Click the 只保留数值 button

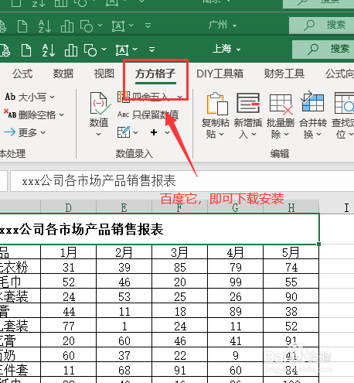pyautogui.click(x=148, y=115)
